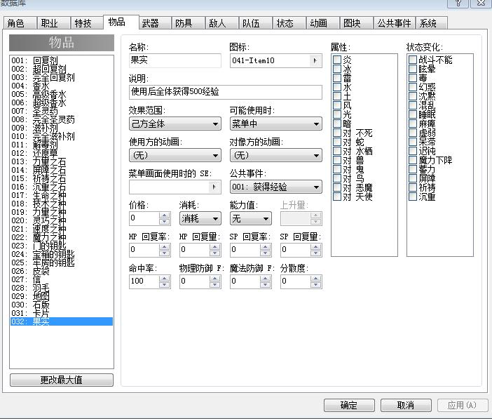The width and height of the screenshot is (492, 419).
Task: Select item 017: 生命之种 in list
Action: click(x=62, y=195)
